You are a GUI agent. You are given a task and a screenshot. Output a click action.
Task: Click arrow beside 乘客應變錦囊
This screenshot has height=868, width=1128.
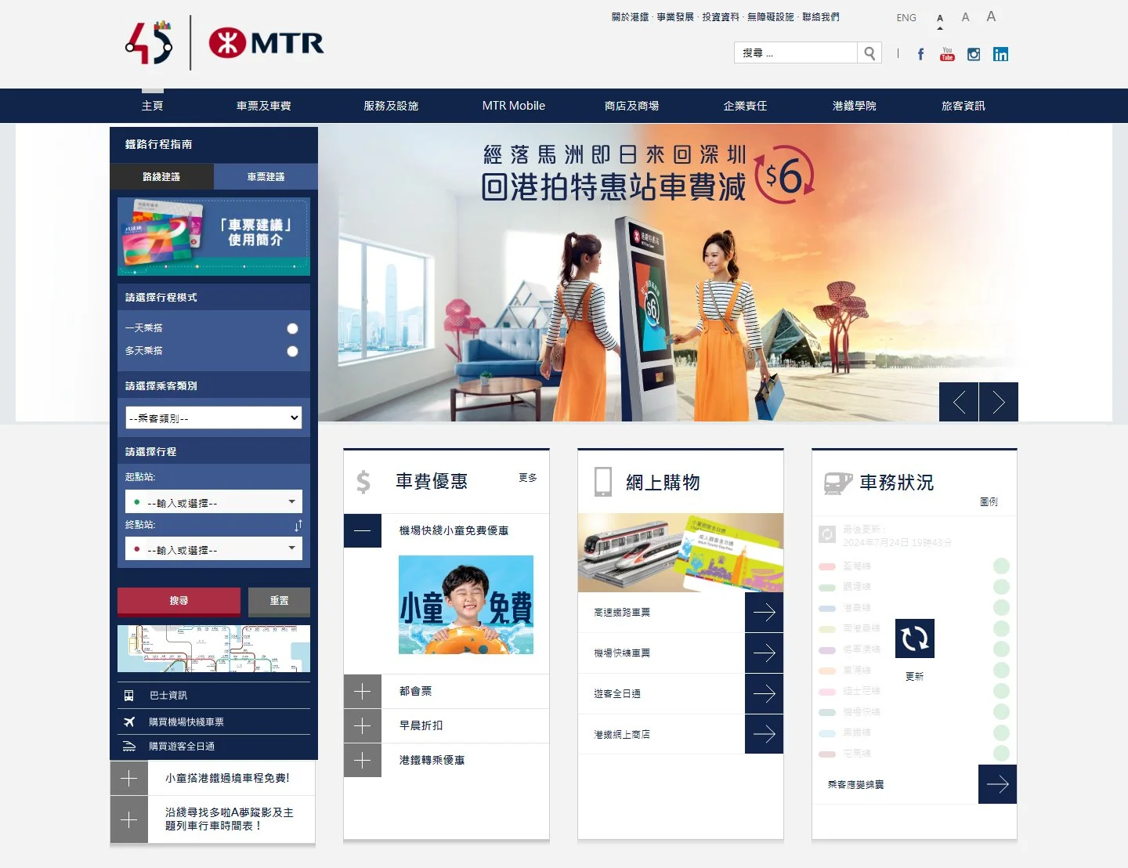point(997,784)
